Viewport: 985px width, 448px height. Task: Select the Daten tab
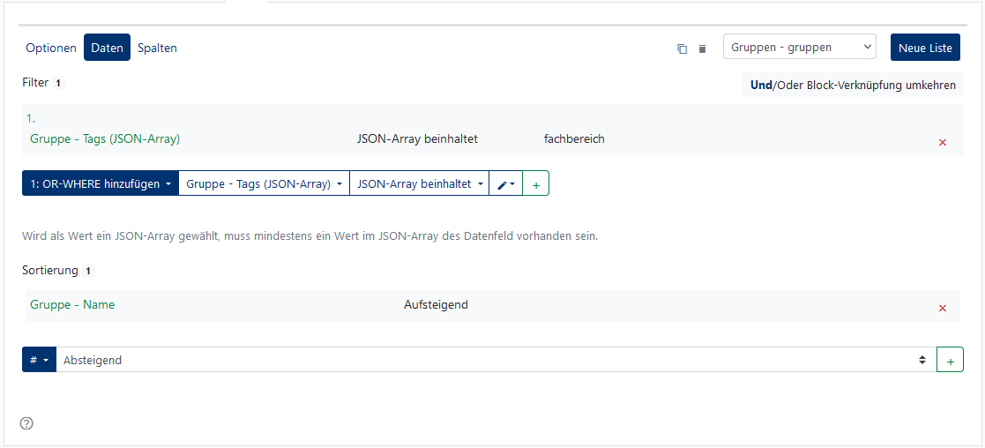click(107, 48)
